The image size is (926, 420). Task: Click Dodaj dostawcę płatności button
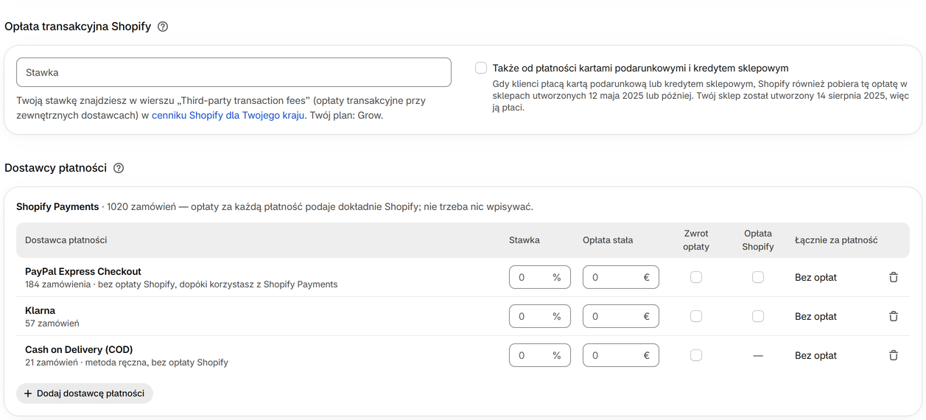85,393
